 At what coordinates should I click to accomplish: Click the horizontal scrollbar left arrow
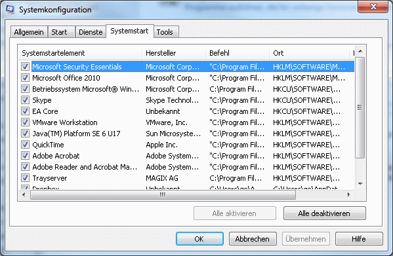click(24, 194)
